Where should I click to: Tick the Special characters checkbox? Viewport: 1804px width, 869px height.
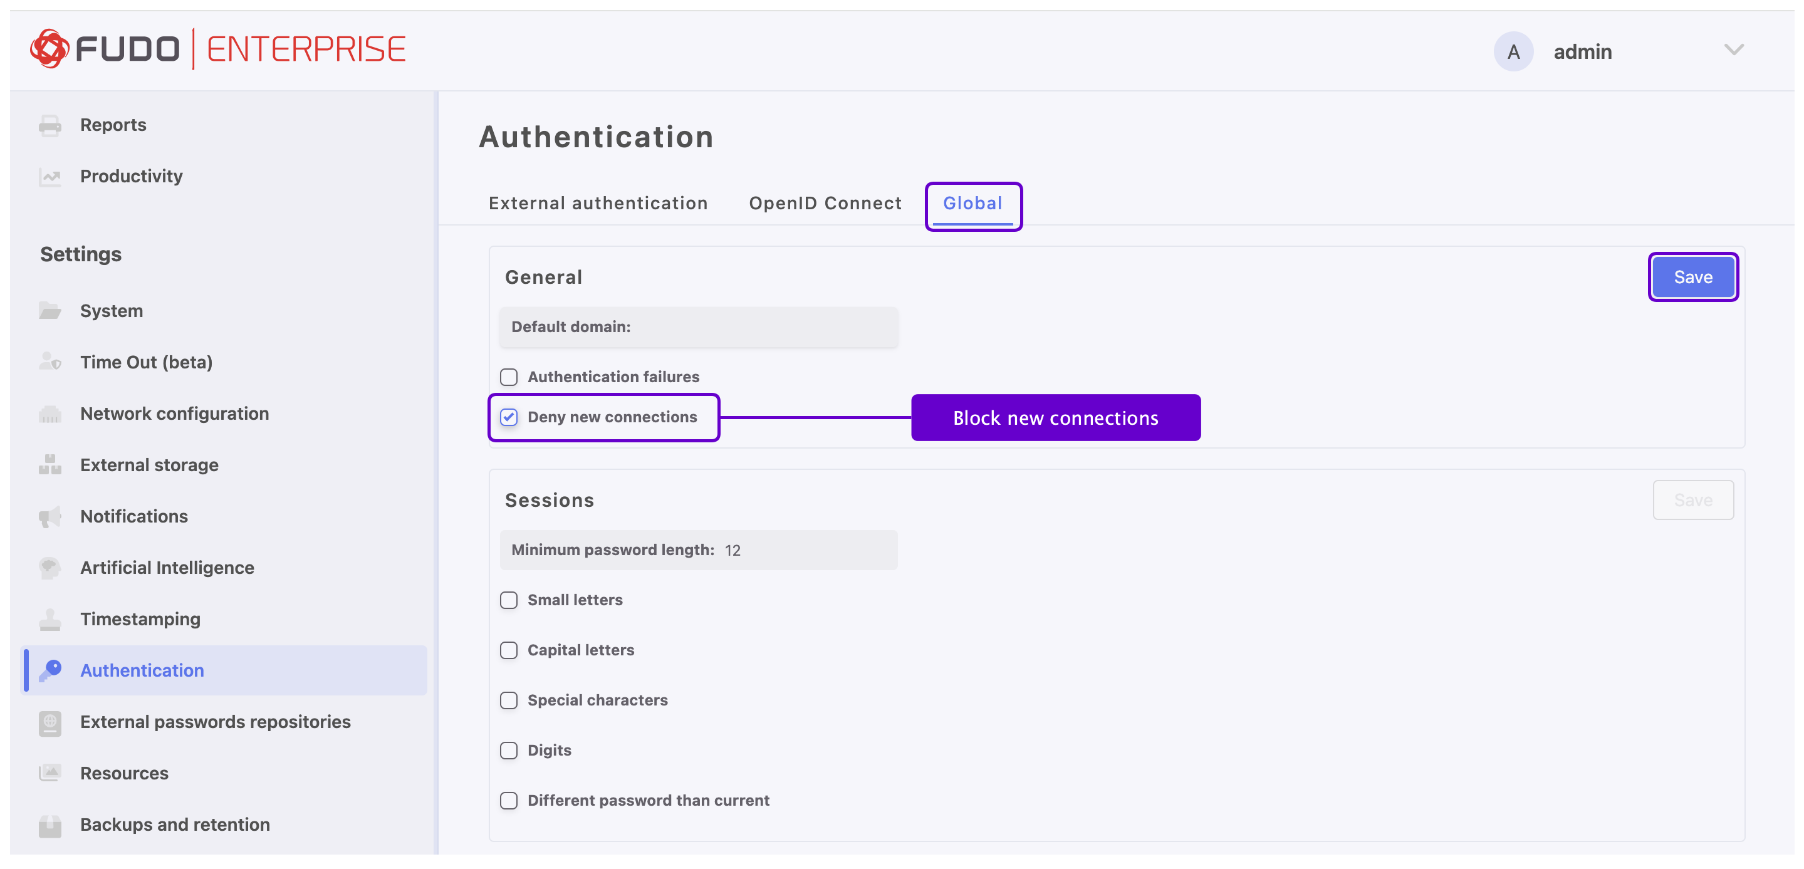(509, 700)
